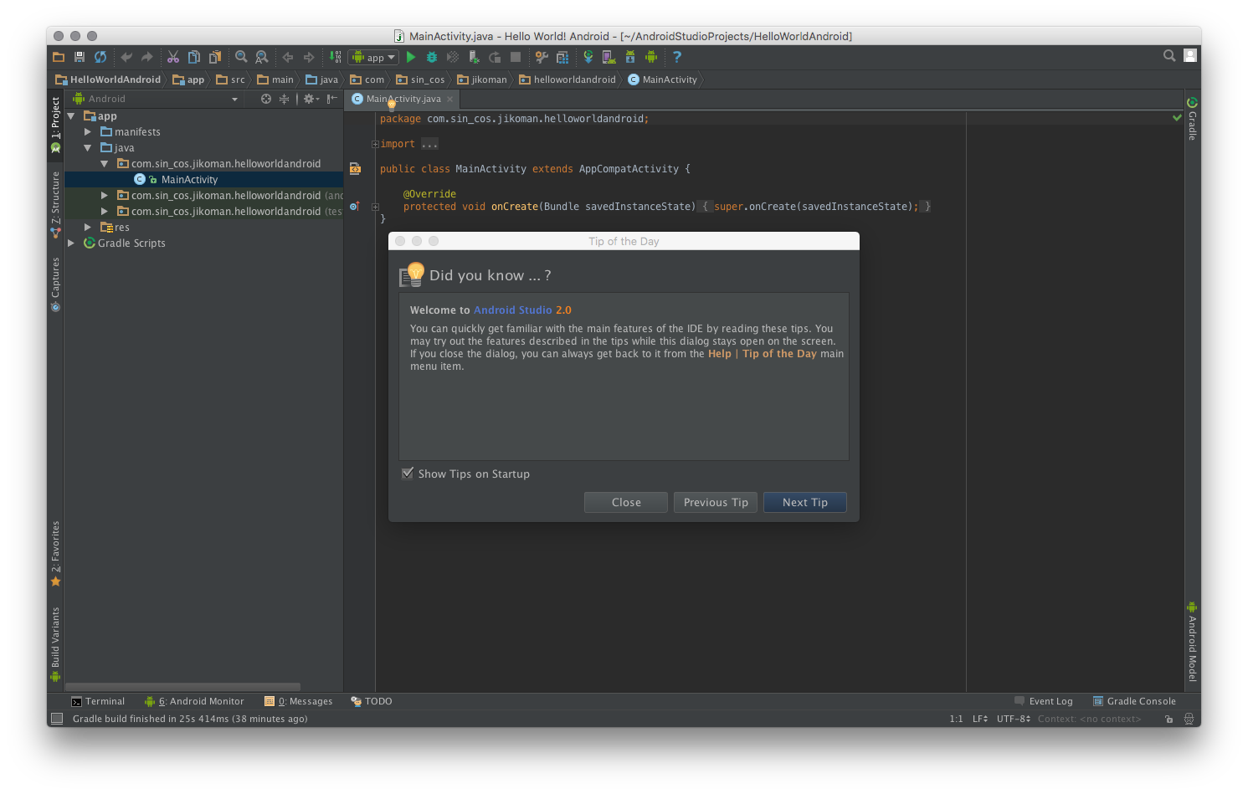Image resolution: width=1248 pixels, height=794 pixels.
Task: Select the MainActivity.java editor tab
Action: coord(403,99)
